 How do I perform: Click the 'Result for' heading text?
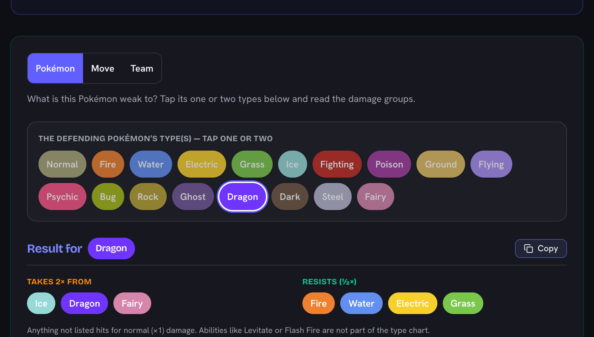pyautogui.click(x=55, y=249)
